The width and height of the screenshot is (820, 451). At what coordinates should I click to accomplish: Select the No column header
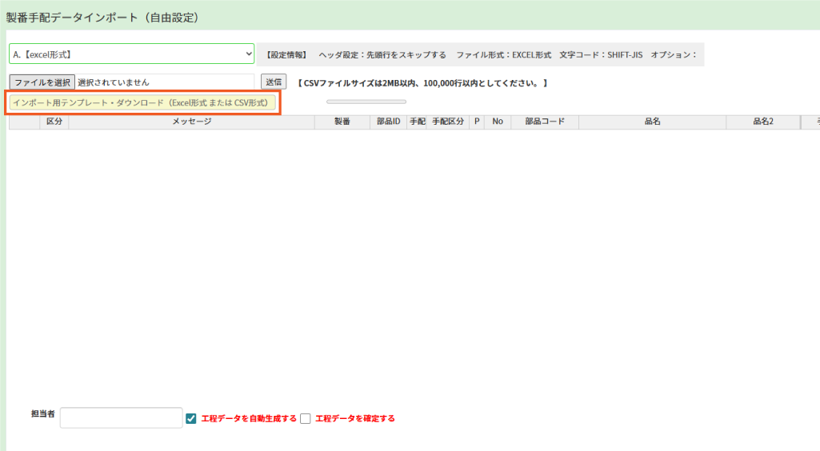click(497, 122)
